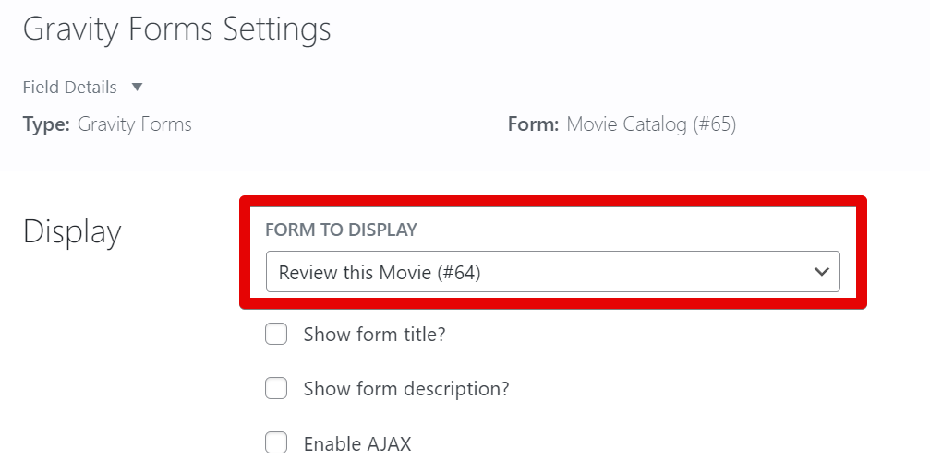Enable the Show form title checkbox
This screenshot has width=930, height=471.
click(x=276, y=335)
